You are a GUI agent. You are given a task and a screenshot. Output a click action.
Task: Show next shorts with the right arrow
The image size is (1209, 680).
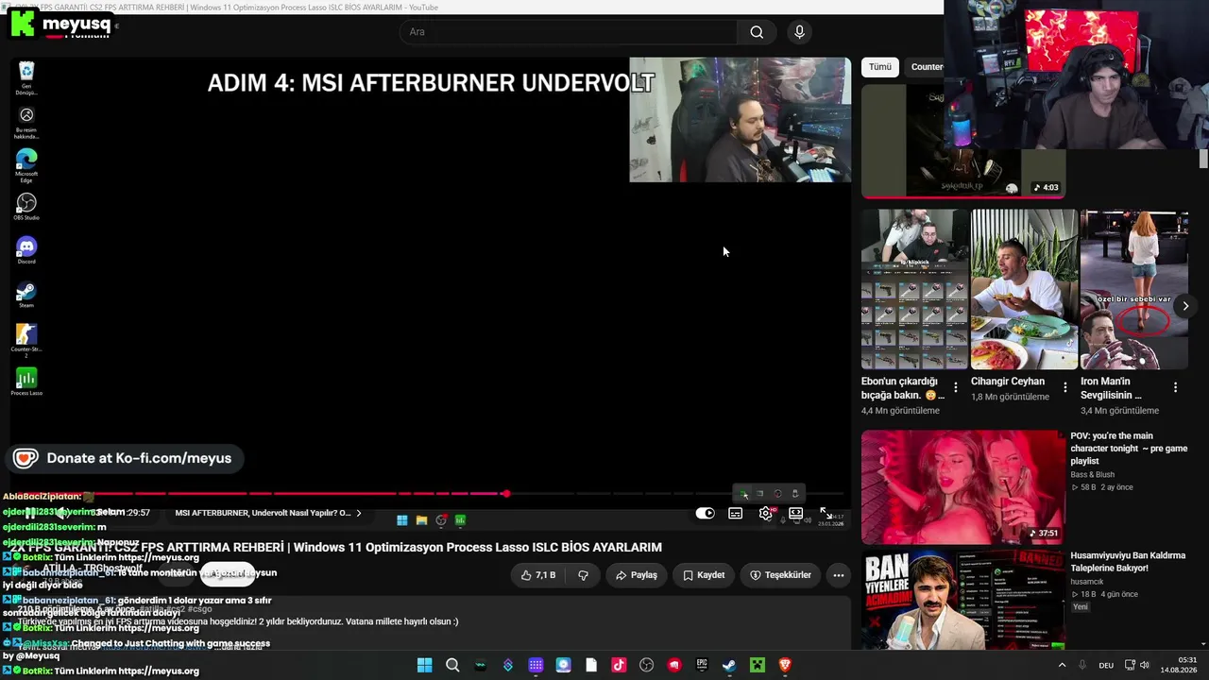tap(1185, 306)
